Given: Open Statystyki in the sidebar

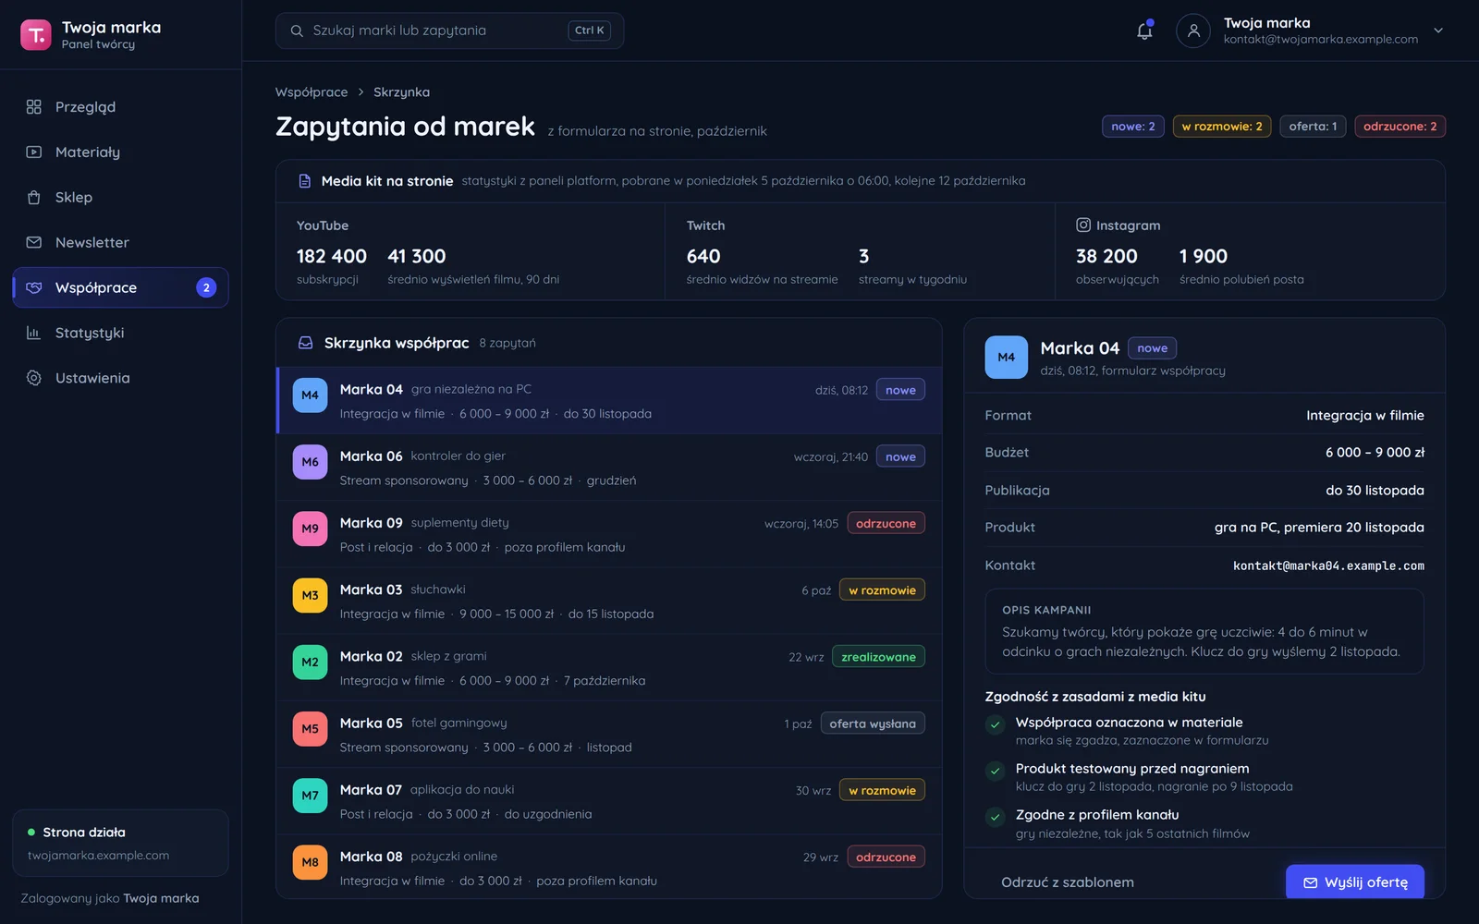Looking at the screenshot, I should (x=120, y=334).
